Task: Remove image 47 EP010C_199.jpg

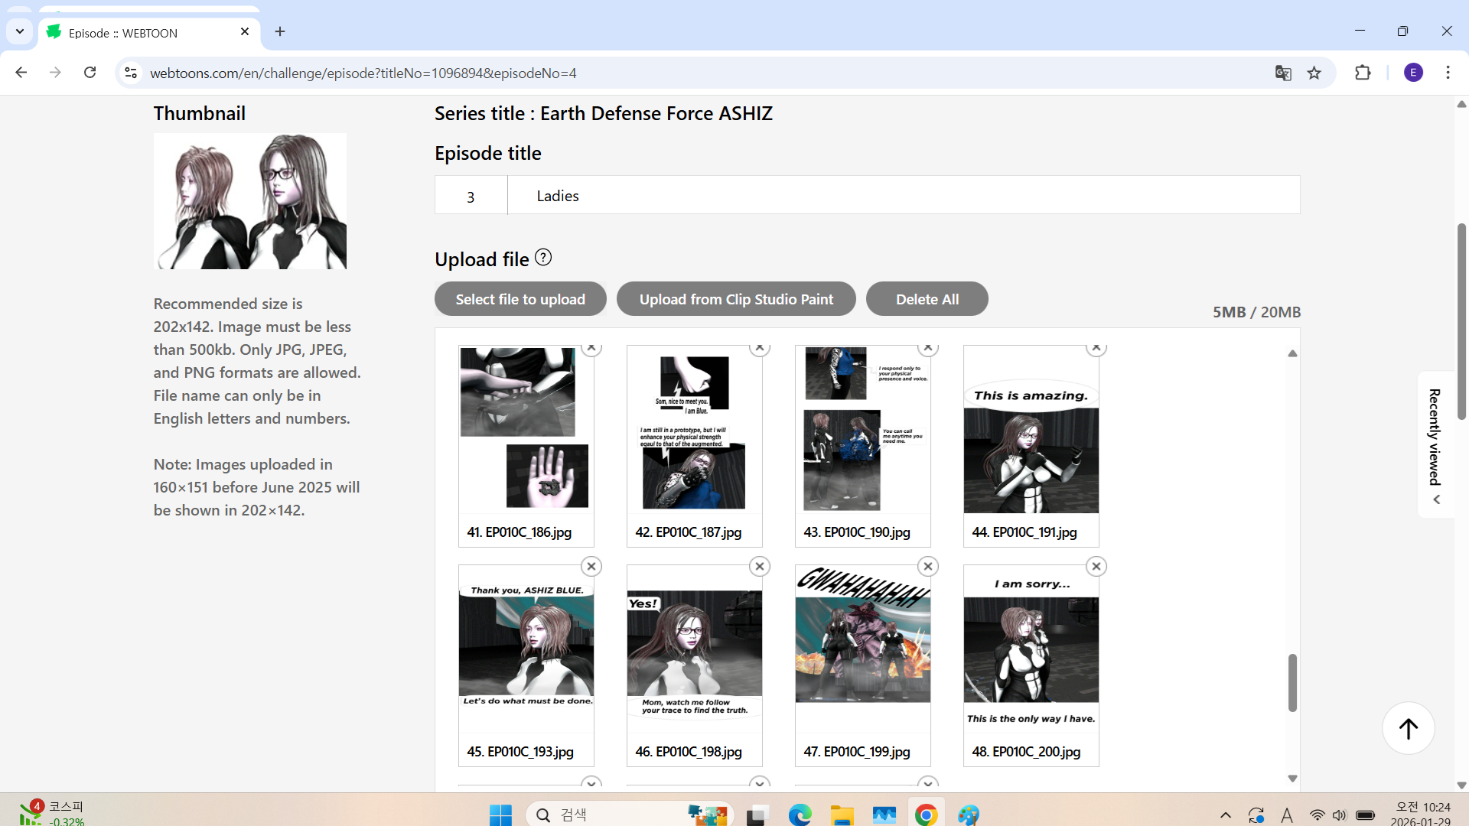Action: click(928, 567)
